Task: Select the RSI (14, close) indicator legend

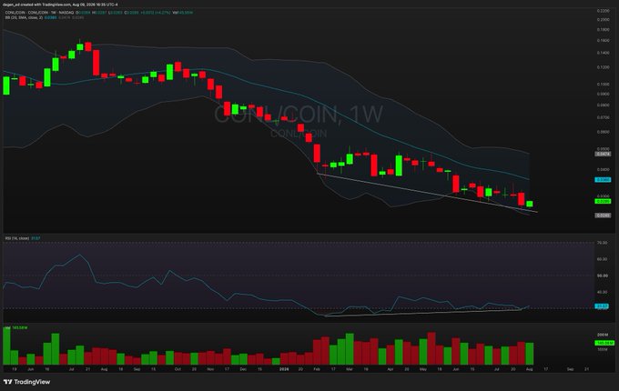Action: click(x=17, y=238)
